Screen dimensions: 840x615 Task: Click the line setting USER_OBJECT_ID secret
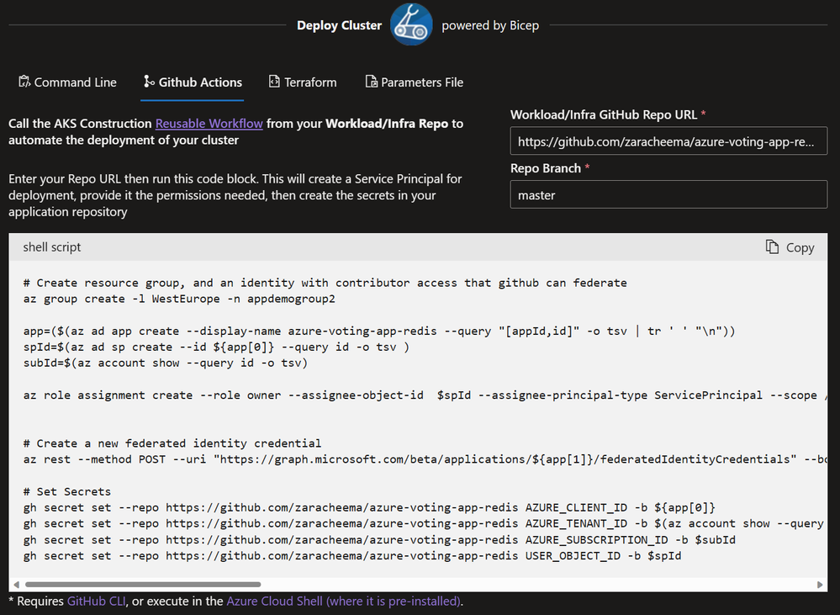(352, 556)
